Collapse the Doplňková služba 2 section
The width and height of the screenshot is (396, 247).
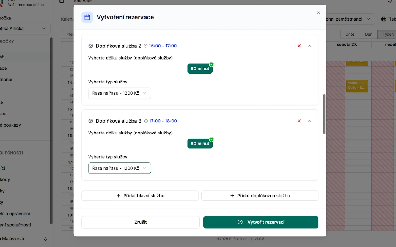(309, 46)
